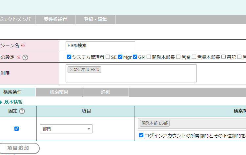This screenshot has height=155, width=246.
Task: Select the 登録・編集 tab
Action: [x=95, y=19]
